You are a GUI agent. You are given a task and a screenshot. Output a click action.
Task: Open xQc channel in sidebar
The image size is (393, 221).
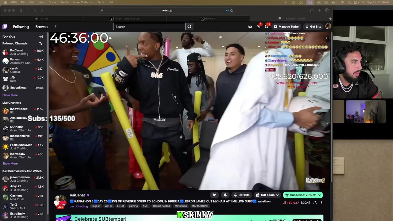pyautogui.click(x=23, y=79)
